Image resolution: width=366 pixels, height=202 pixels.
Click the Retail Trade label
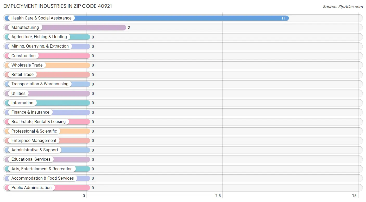[x=22, y=75]
